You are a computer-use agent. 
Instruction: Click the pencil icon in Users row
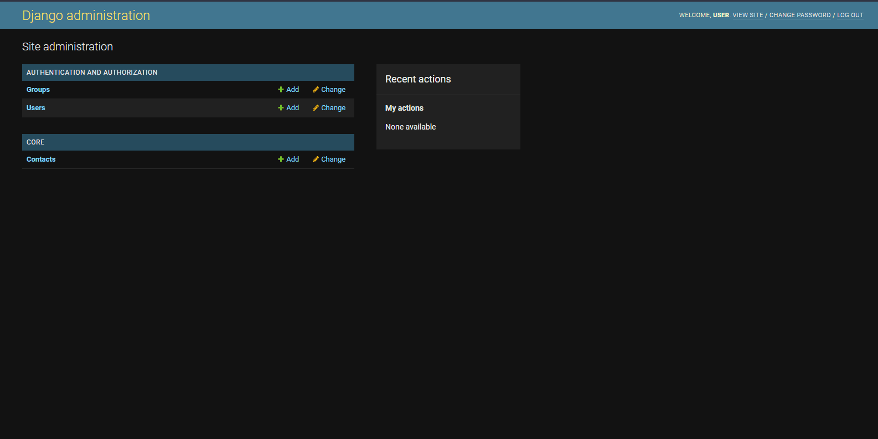point(316,108)
